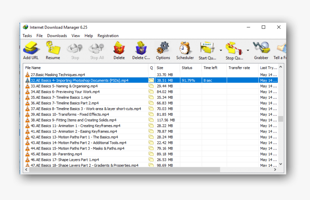Click queue folder icon for 46.AE Basics 17 row
Viewport: 310px width, 200px height.
point(151,160)
